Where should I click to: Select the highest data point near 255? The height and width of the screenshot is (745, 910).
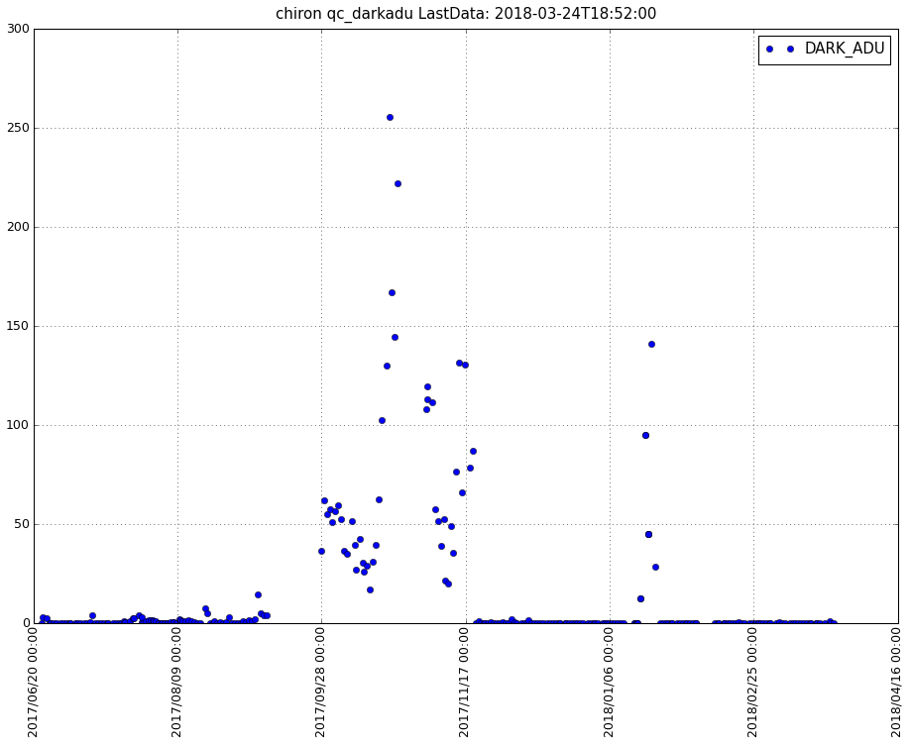pyautogui.click(x=390, y=117)
